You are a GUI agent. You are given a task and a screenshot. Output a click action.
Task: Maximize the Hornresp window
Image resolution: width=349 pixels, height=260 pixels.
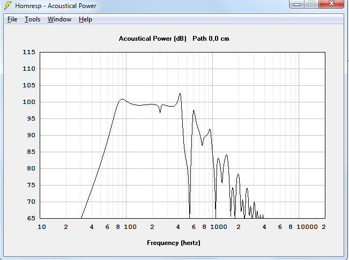(x=311, y=4)
